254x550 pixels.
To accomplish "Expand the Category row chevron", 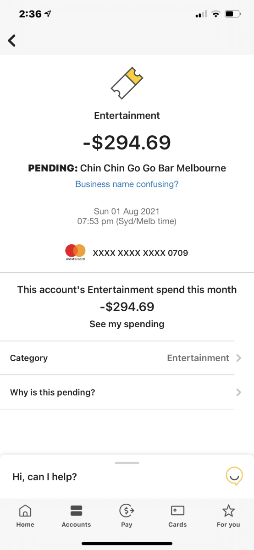I will (238, 358).
